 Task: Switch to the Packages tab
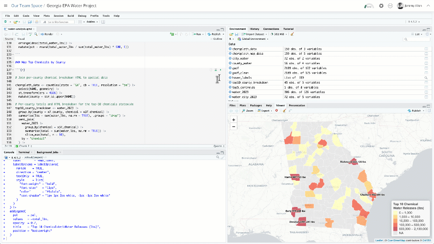click(255, 105)
